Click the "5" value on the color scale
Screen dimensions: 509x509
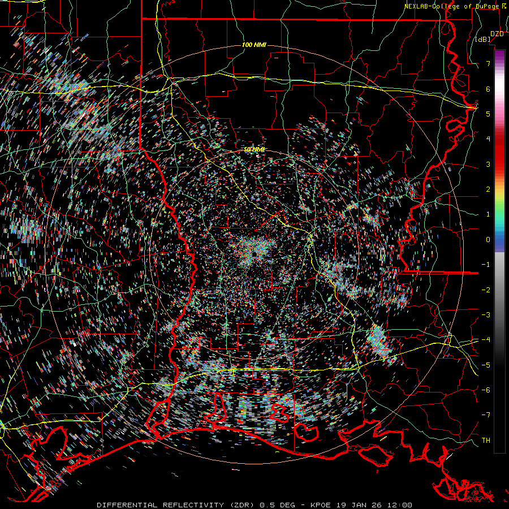(x=488, y=114)
